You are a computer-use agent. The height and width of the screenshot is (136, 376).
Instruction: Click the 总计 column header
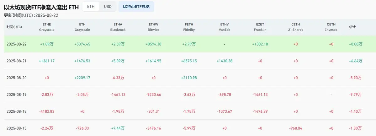[x=352, y=27]
